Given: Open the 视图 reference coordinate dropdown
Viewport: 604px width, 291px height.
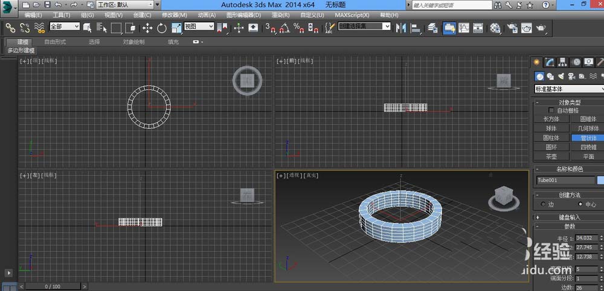Looking at the screenshot, I should click(x=199, y=26).
